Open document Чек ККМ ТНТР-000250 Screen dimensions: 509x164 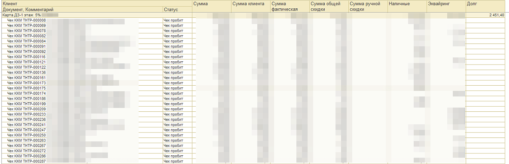(x=27, y=135)
